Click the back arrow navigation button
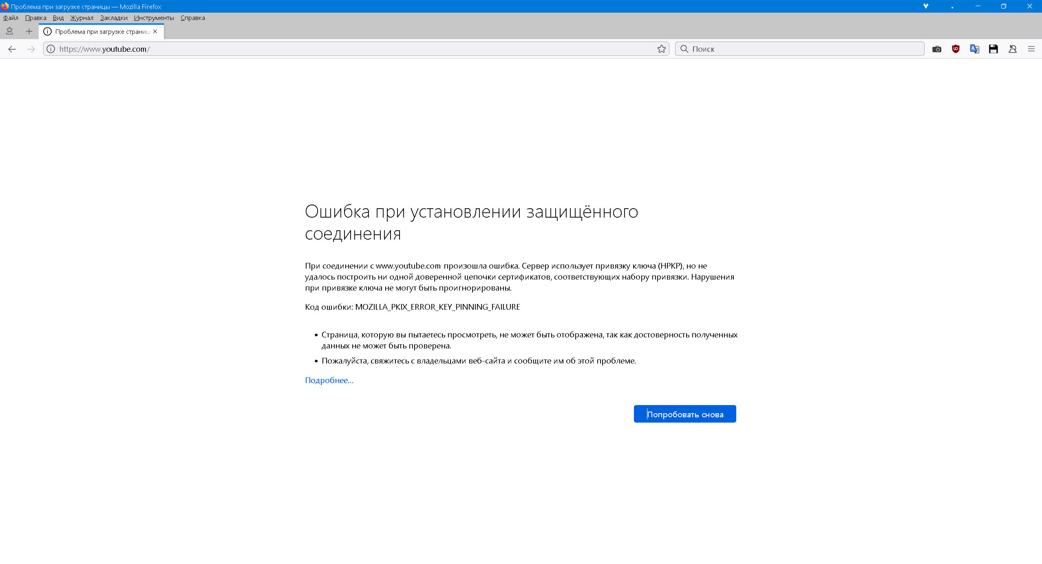 point(12,49)
